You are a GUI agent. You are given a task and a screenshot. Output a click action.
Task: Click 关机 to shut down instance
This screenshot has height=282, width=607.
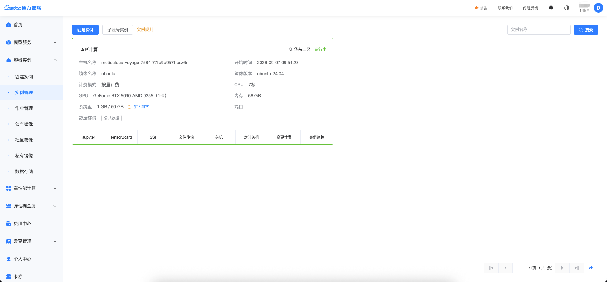[219, 137]
